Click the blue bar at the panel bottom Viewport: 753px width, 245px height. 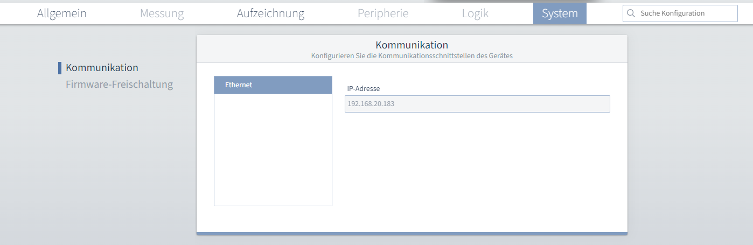coord(412,233)
